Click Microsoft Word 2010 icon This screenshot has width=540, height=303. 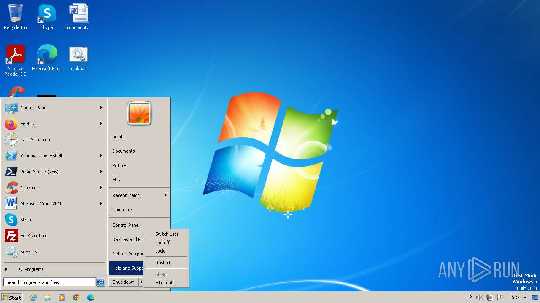tap(11, 204)
